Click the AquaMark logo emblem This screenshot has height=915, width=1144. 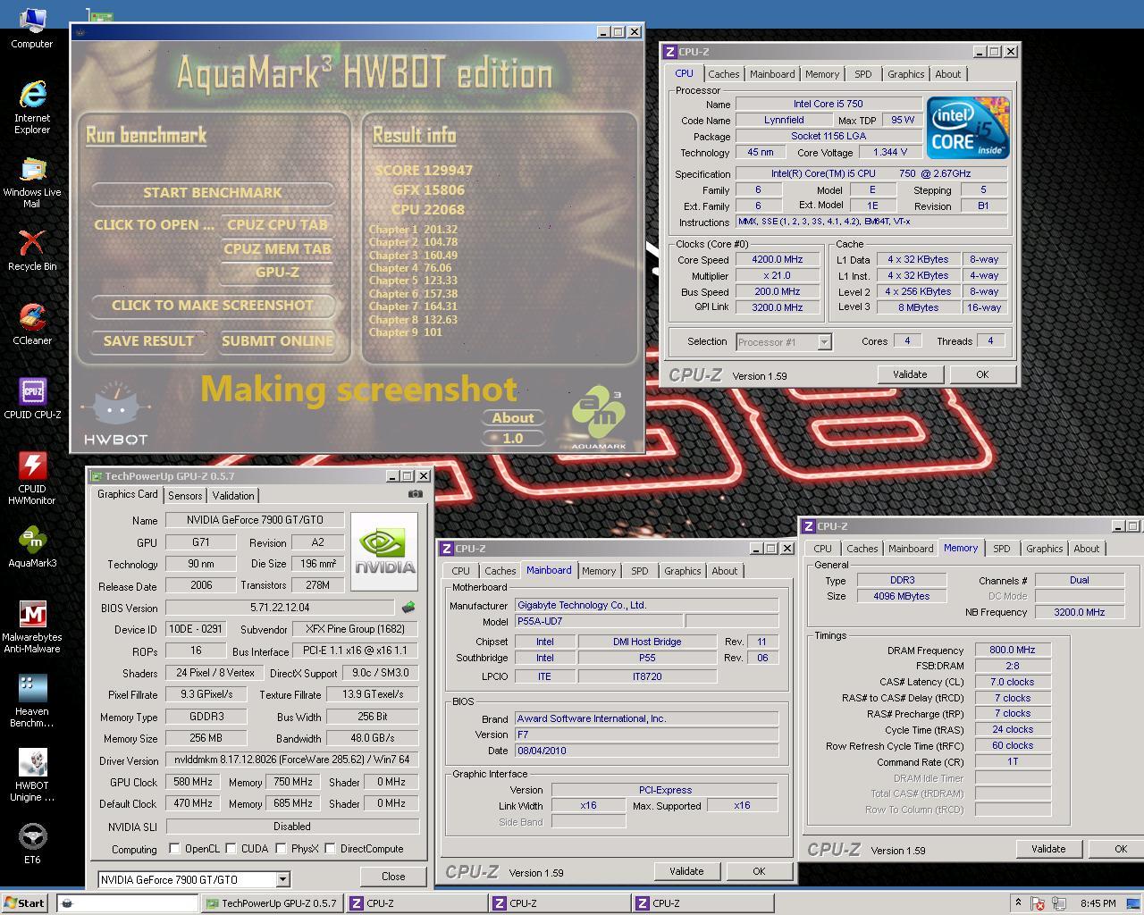(598, 418)
